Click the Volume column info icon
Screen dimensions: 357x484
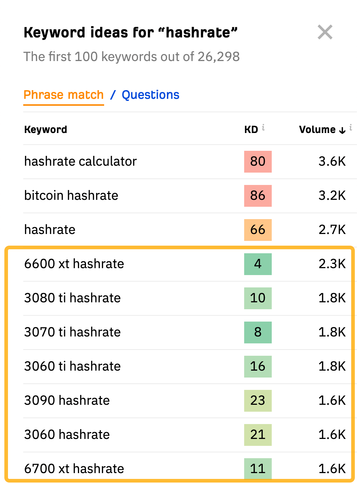point(350,128)
